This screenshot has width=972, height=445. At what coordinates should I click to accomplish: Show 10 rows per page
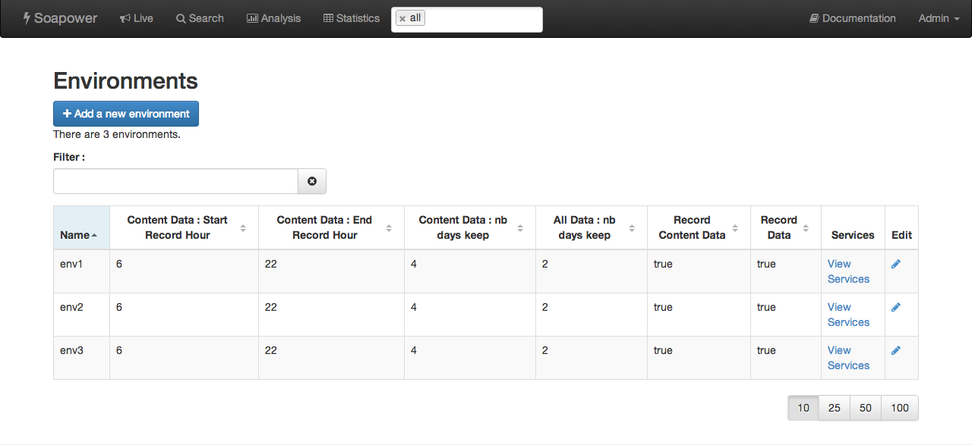(803, 408)
